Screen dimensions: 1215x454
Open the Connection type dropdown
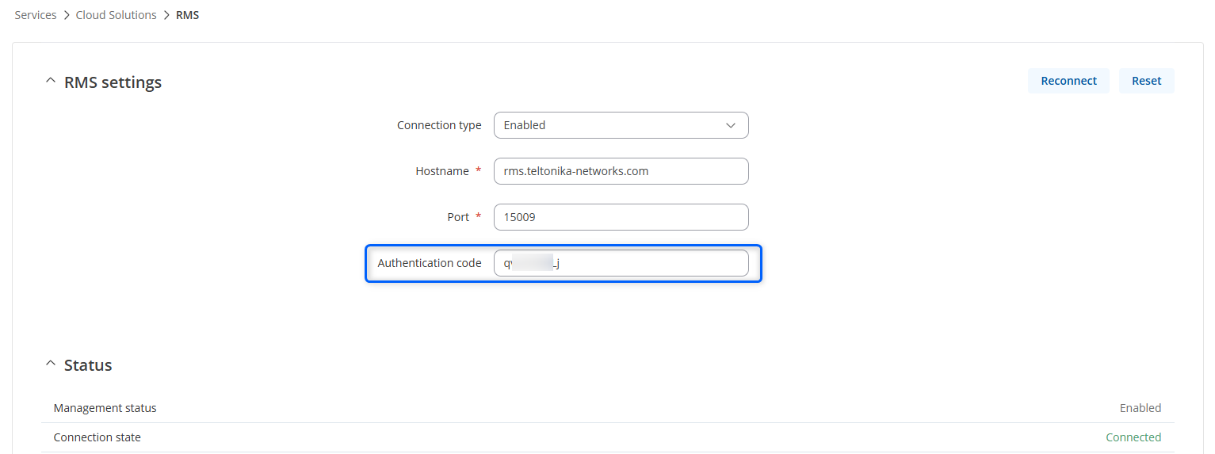[621, 125]
